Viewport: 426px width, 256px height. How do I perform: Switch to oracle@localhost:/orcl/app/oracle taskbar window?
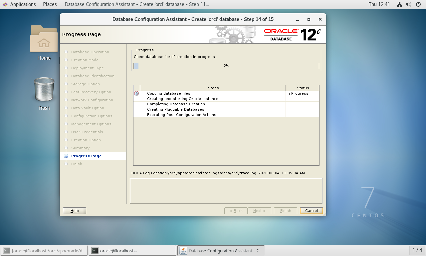point(44,251)
